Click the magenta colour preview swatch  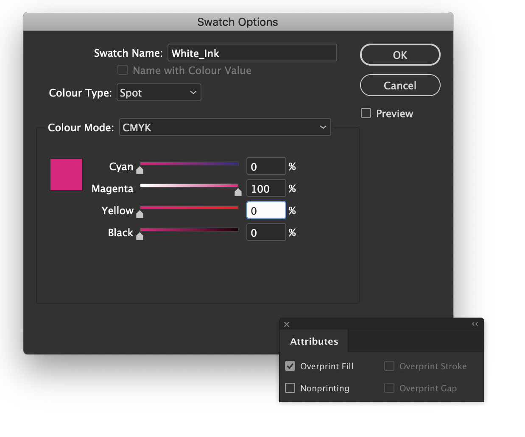[66, 174]
